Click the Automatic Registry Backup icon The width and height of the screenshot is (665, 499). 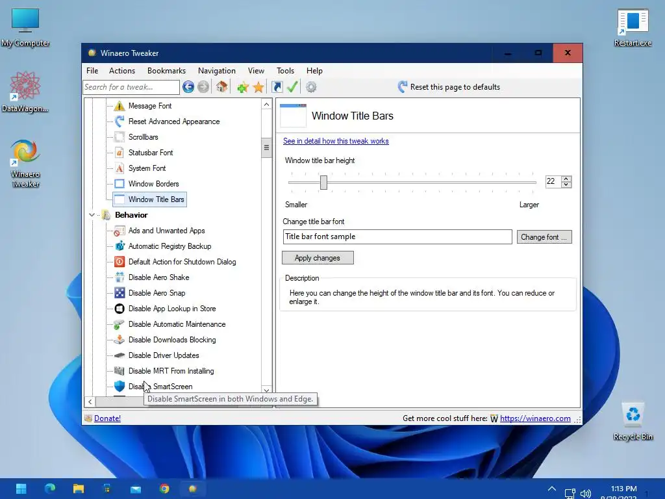pyautogui.click(x=119, y=246)
